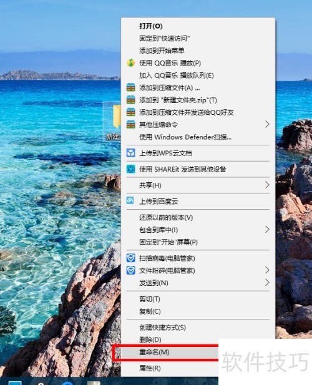This screenshot has width=312, height=385.
Task: Select 创建快捷方式(S)
Action: tap(198, 328)
